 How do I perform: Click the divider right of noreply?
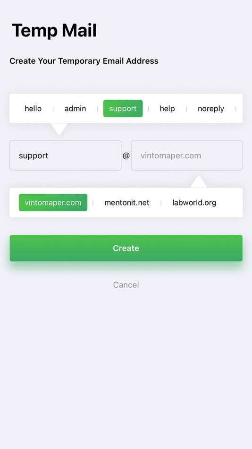tap(235, 109)
